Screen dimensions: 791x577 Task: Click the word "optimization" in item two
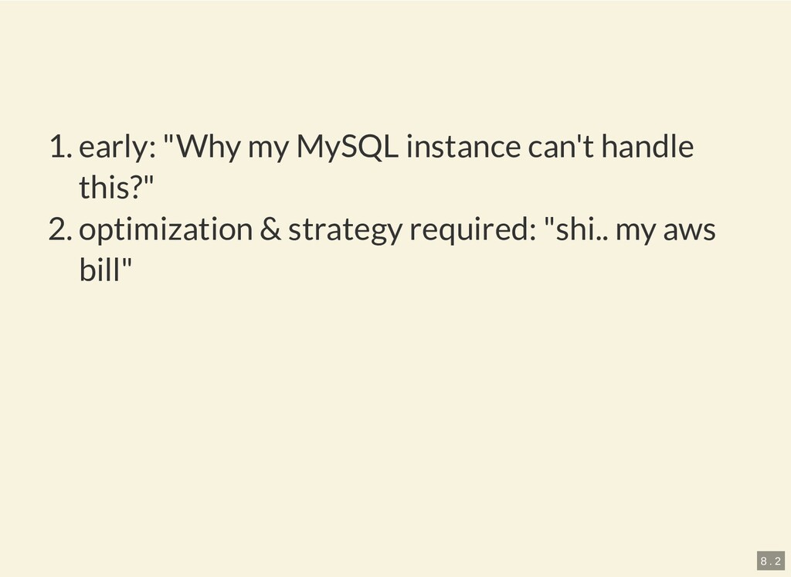click(x=165, y=229)
